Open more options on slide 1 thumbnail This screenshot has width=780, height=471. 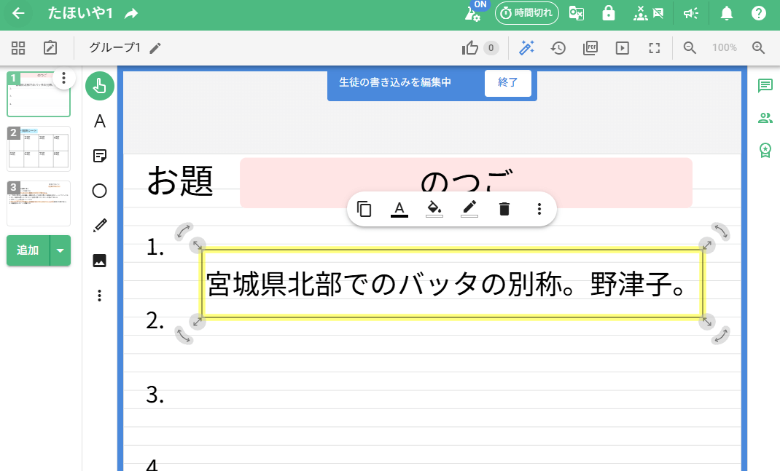64,78
